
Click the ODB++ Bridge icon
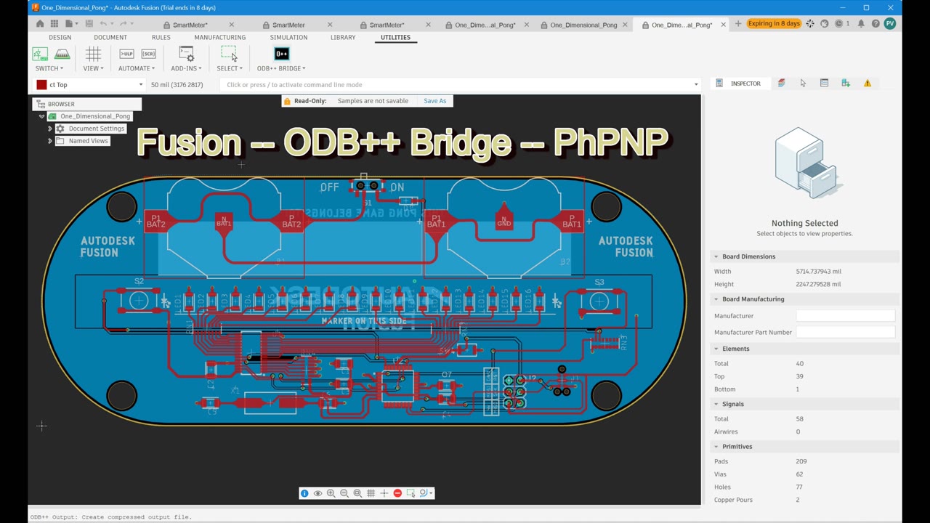point(281,54)
